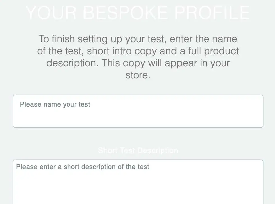Click the placeholder text 'Please name your test'
This screenshot has width=275, height=204.
[55, 104]
